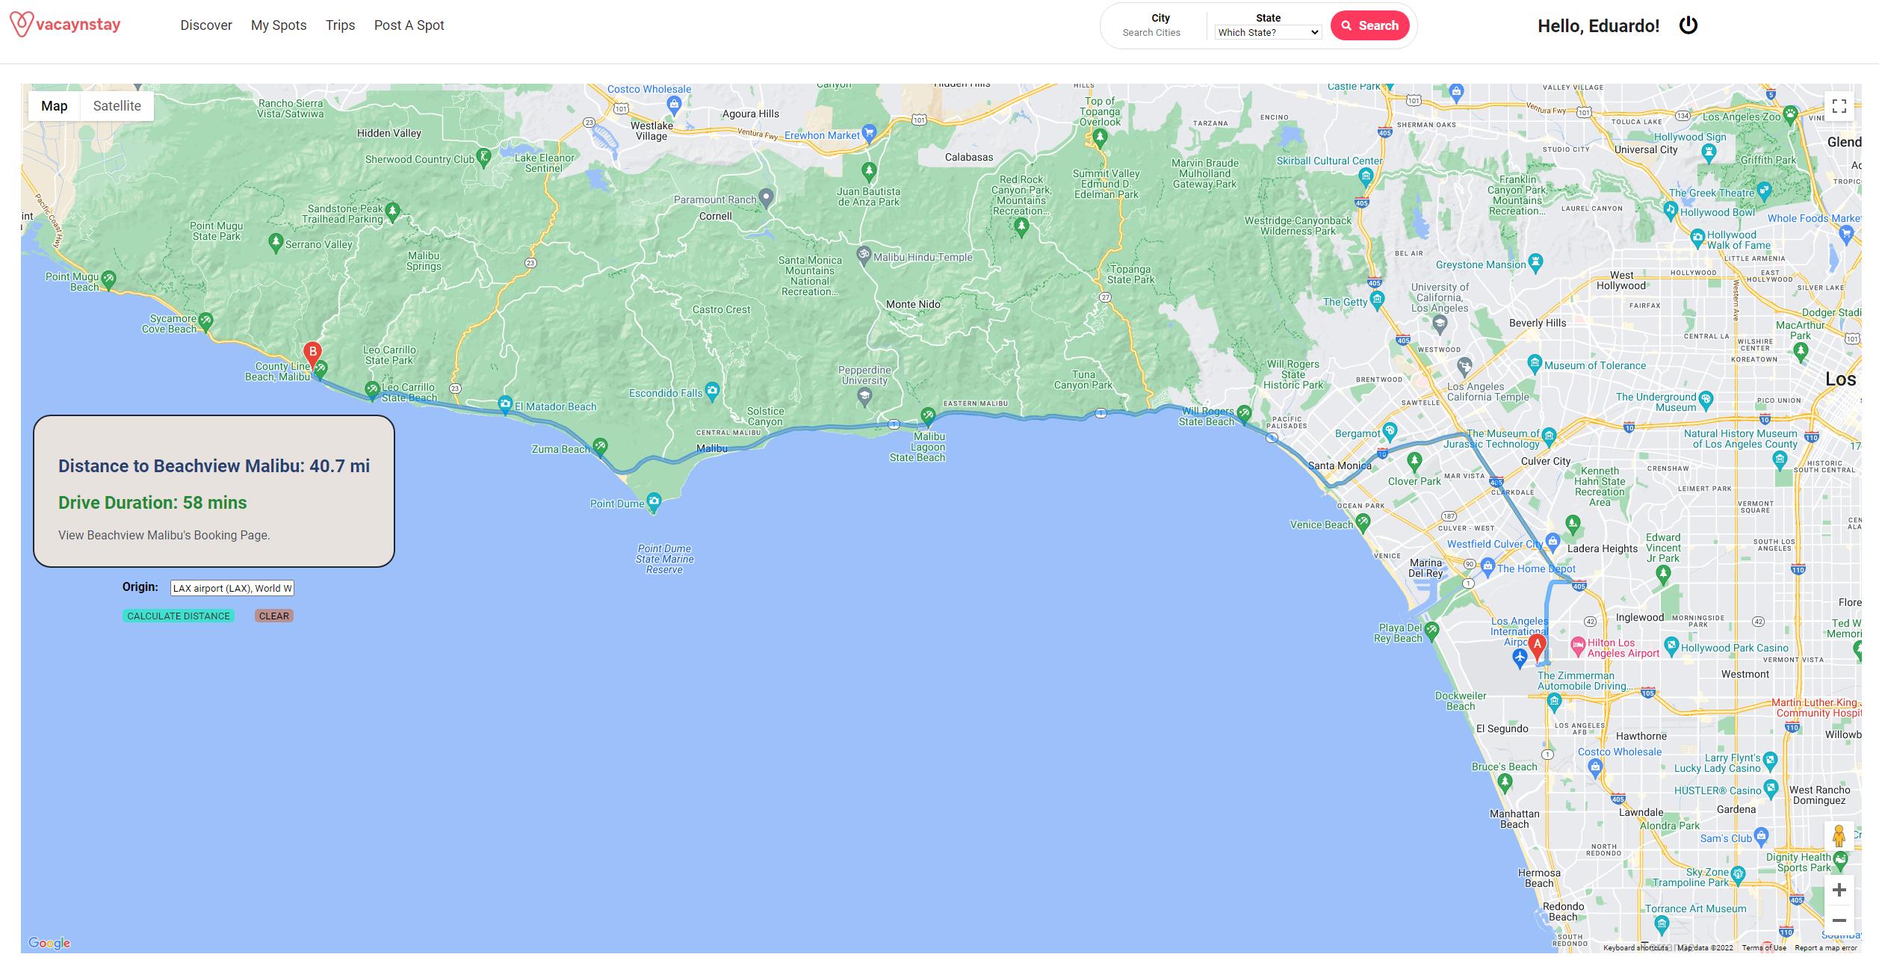
Task: Click the Origin address input field
Action: coord(232,588)
